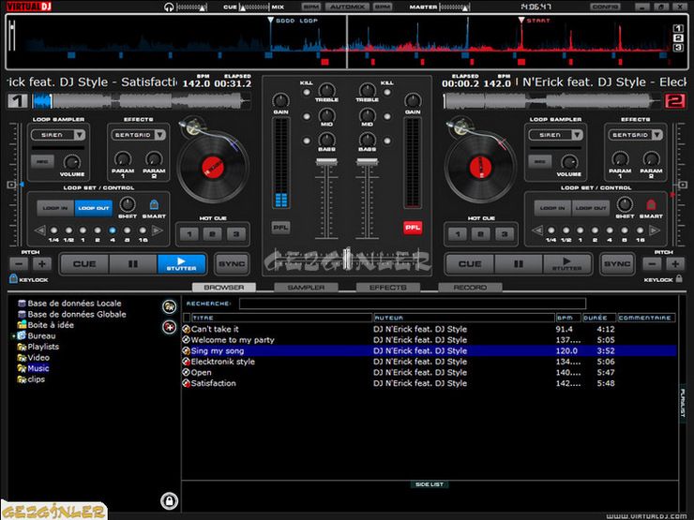Click the deck 2 play/stutter button
Screen dimensions: 694x520
(x=567, y=263)
